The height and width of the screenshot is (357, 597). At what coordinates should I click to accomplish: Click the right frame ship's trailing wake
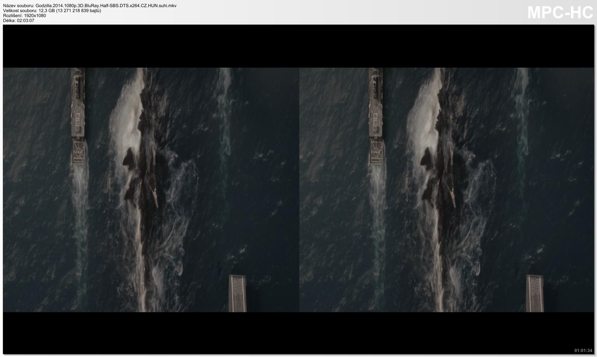(x=377, y=199)
